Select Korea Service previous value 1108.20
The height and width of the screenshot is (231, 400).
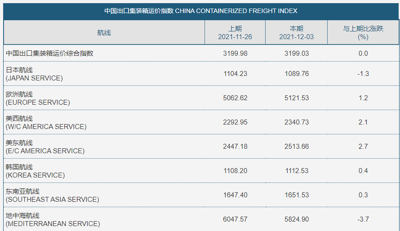point(235,171)
